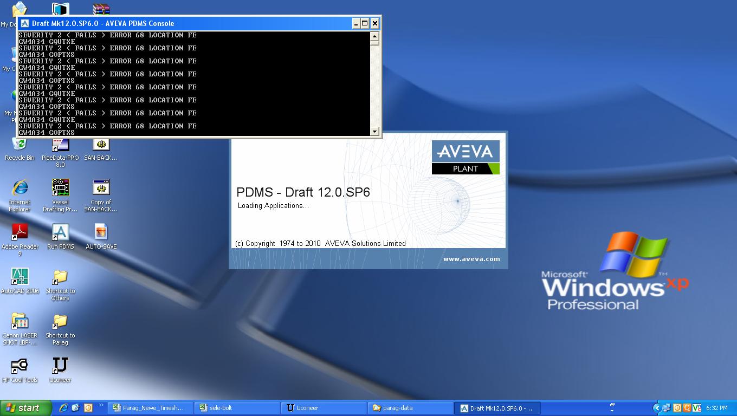The image size is (737, 416).
Task: Open the Windows Start menu
Action: tap(26, 408)
